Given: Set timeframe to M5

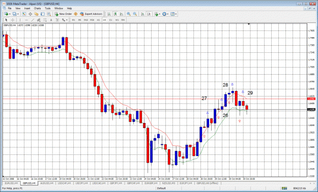Looking at the screenshot, I should pos(80,20).
